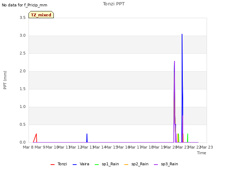
Task: Click the 1.0 y-axis tick label
Action: coord(23,107)
